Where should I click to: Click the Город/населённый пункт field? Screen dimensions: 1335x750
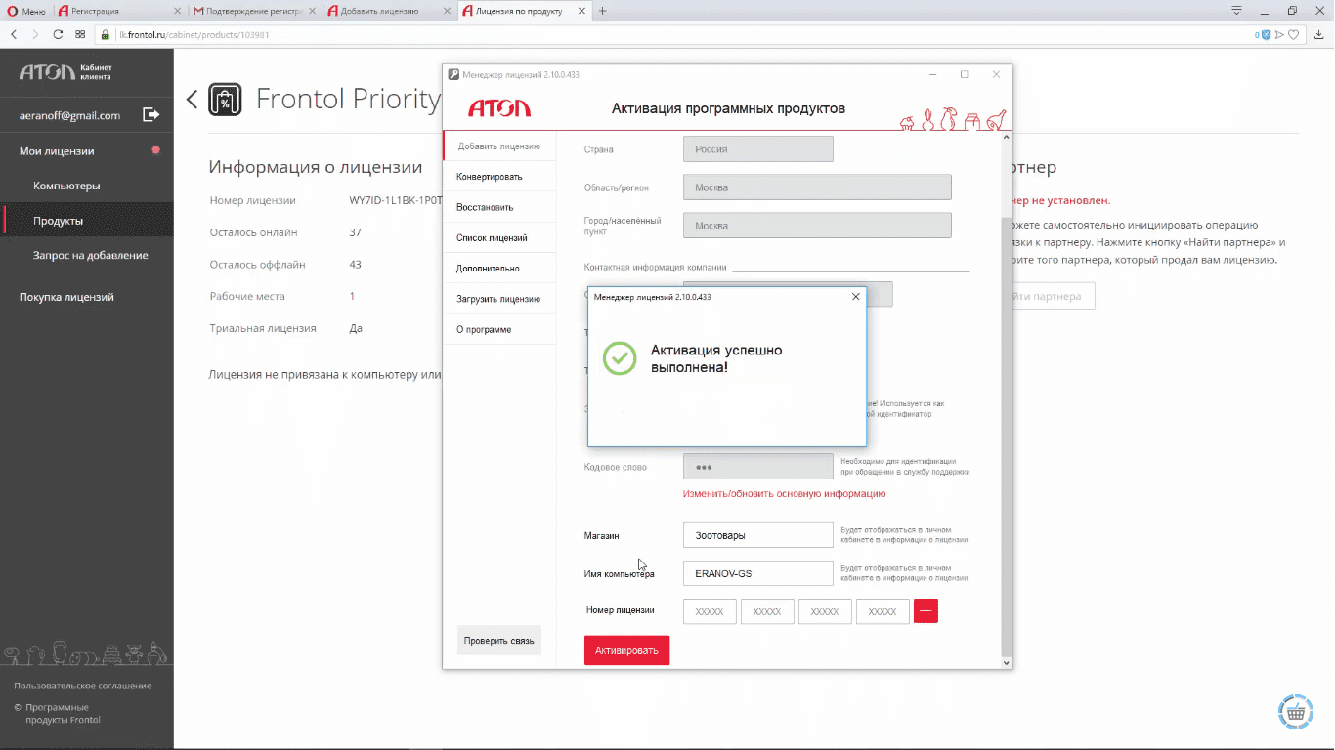817,226
